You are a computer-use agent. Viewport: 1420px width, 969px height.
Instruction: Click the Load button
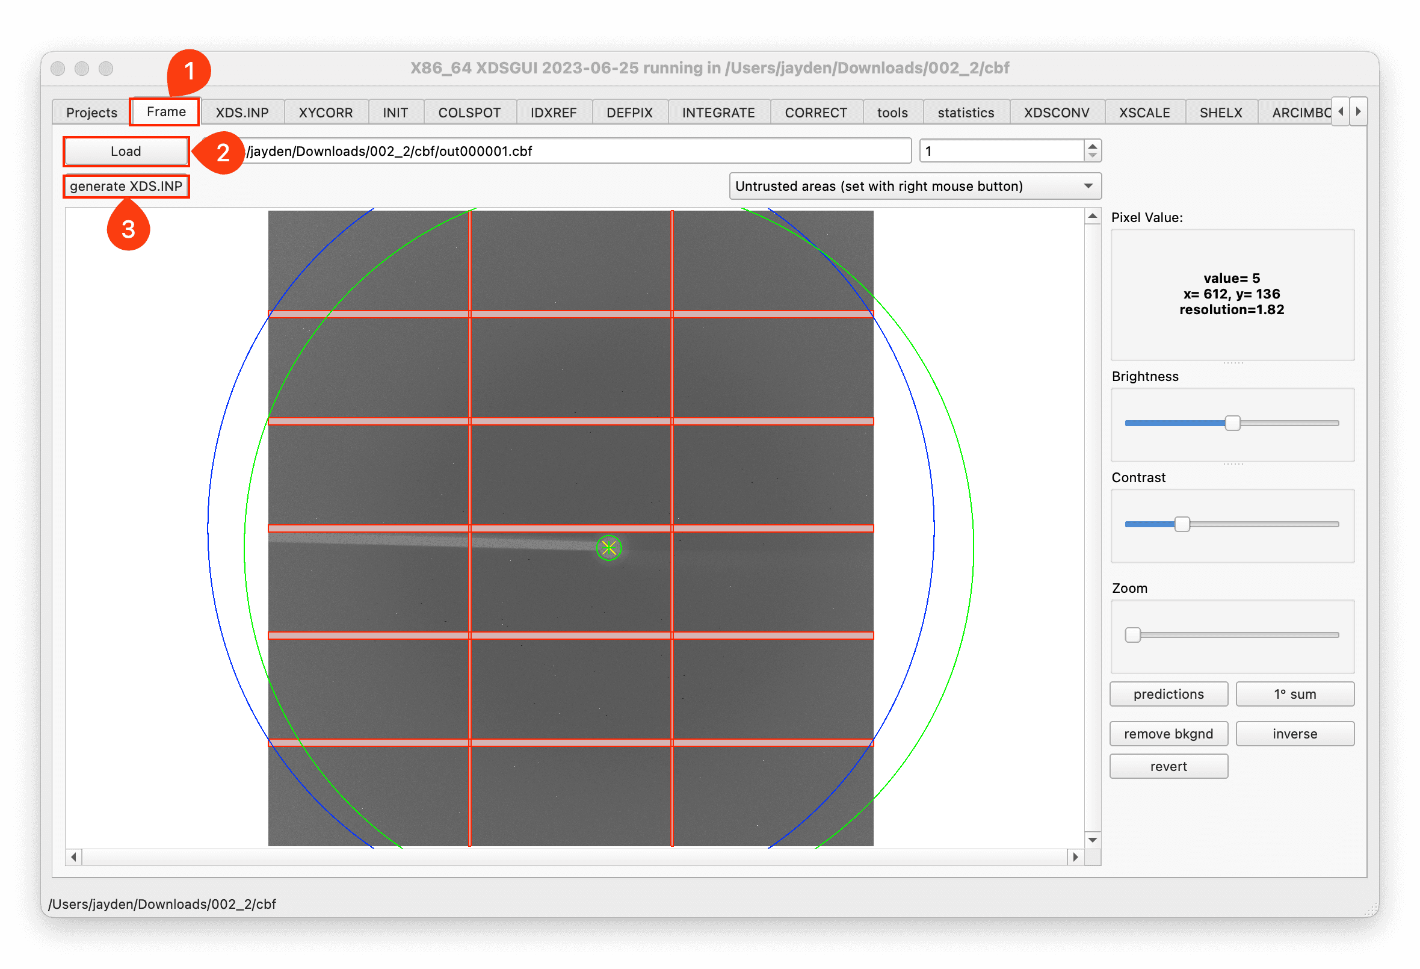pos(125,151)
